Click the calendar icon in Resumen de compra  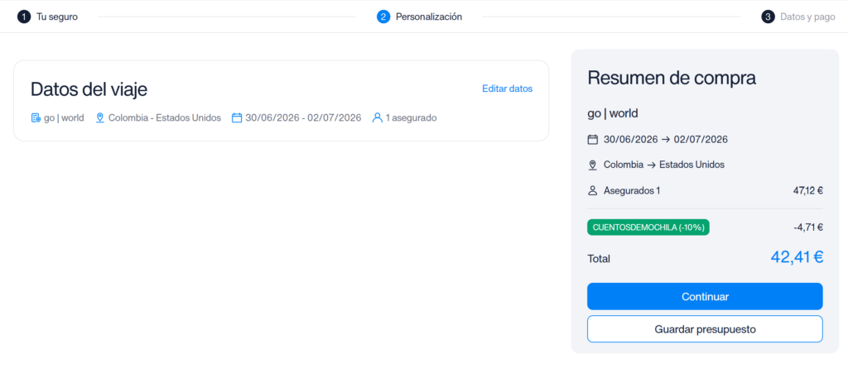592,140
